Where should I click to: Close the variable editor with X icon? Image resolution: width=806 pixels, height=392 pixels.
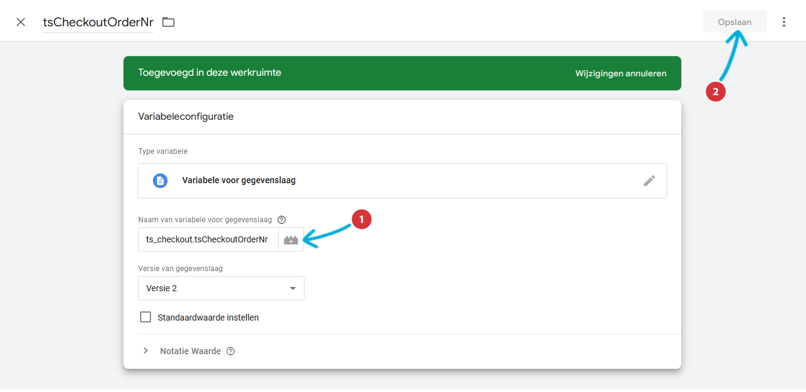[x=21, y=22]
